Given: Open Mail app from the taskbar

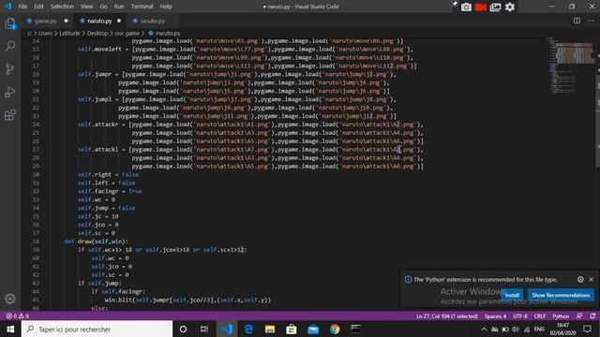Looking at the screenshot, I should [313, 329].
